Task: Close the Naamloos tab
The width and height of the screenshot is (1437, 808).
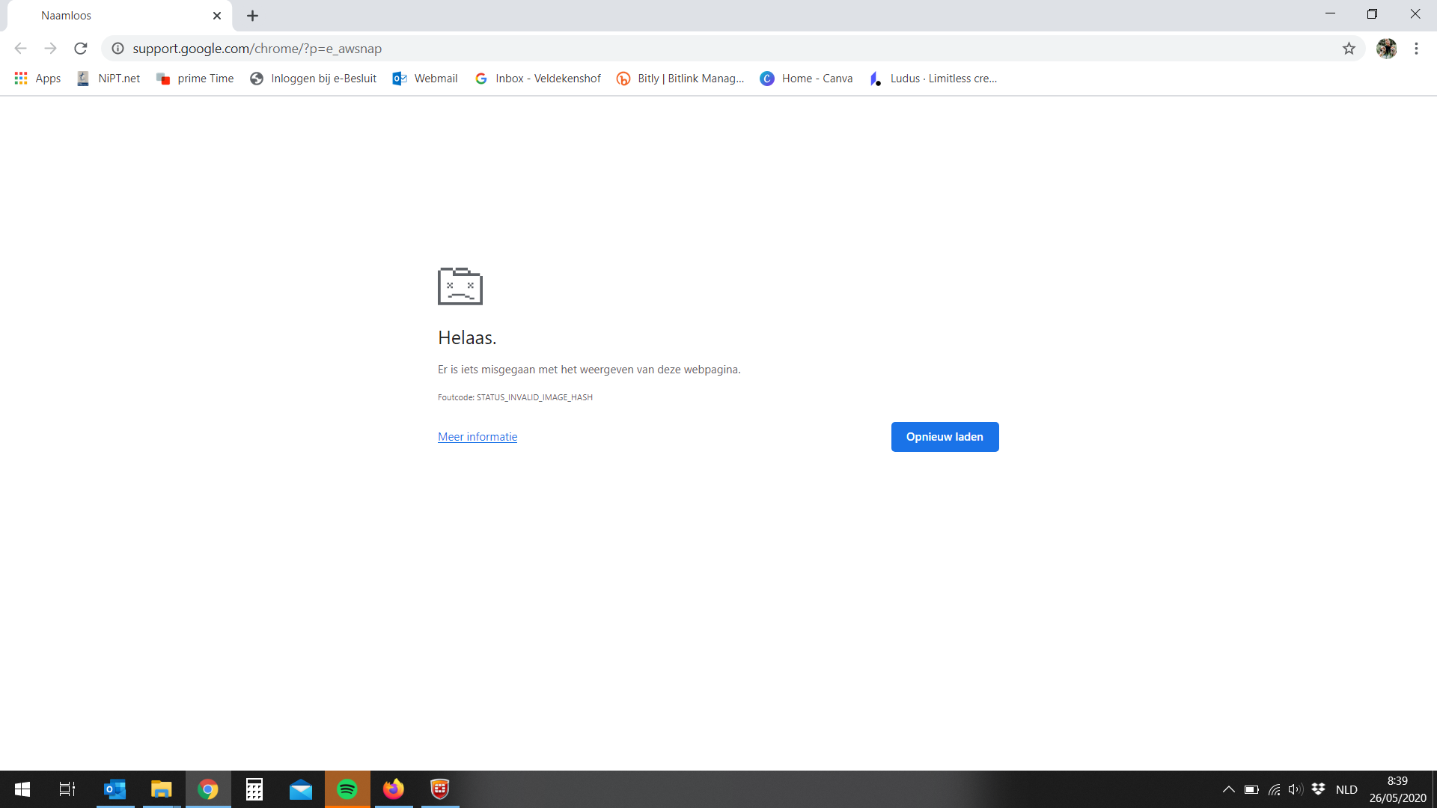Action: (217, 16)
